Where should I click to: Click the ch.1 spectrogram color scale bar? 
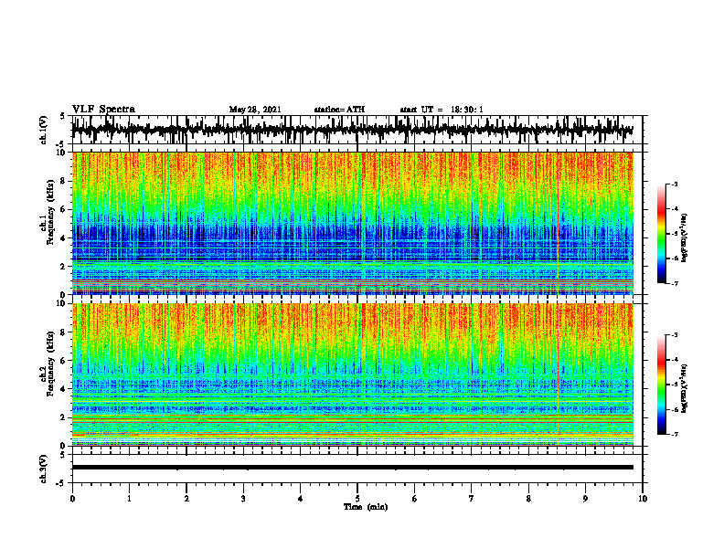pos(661,234)
